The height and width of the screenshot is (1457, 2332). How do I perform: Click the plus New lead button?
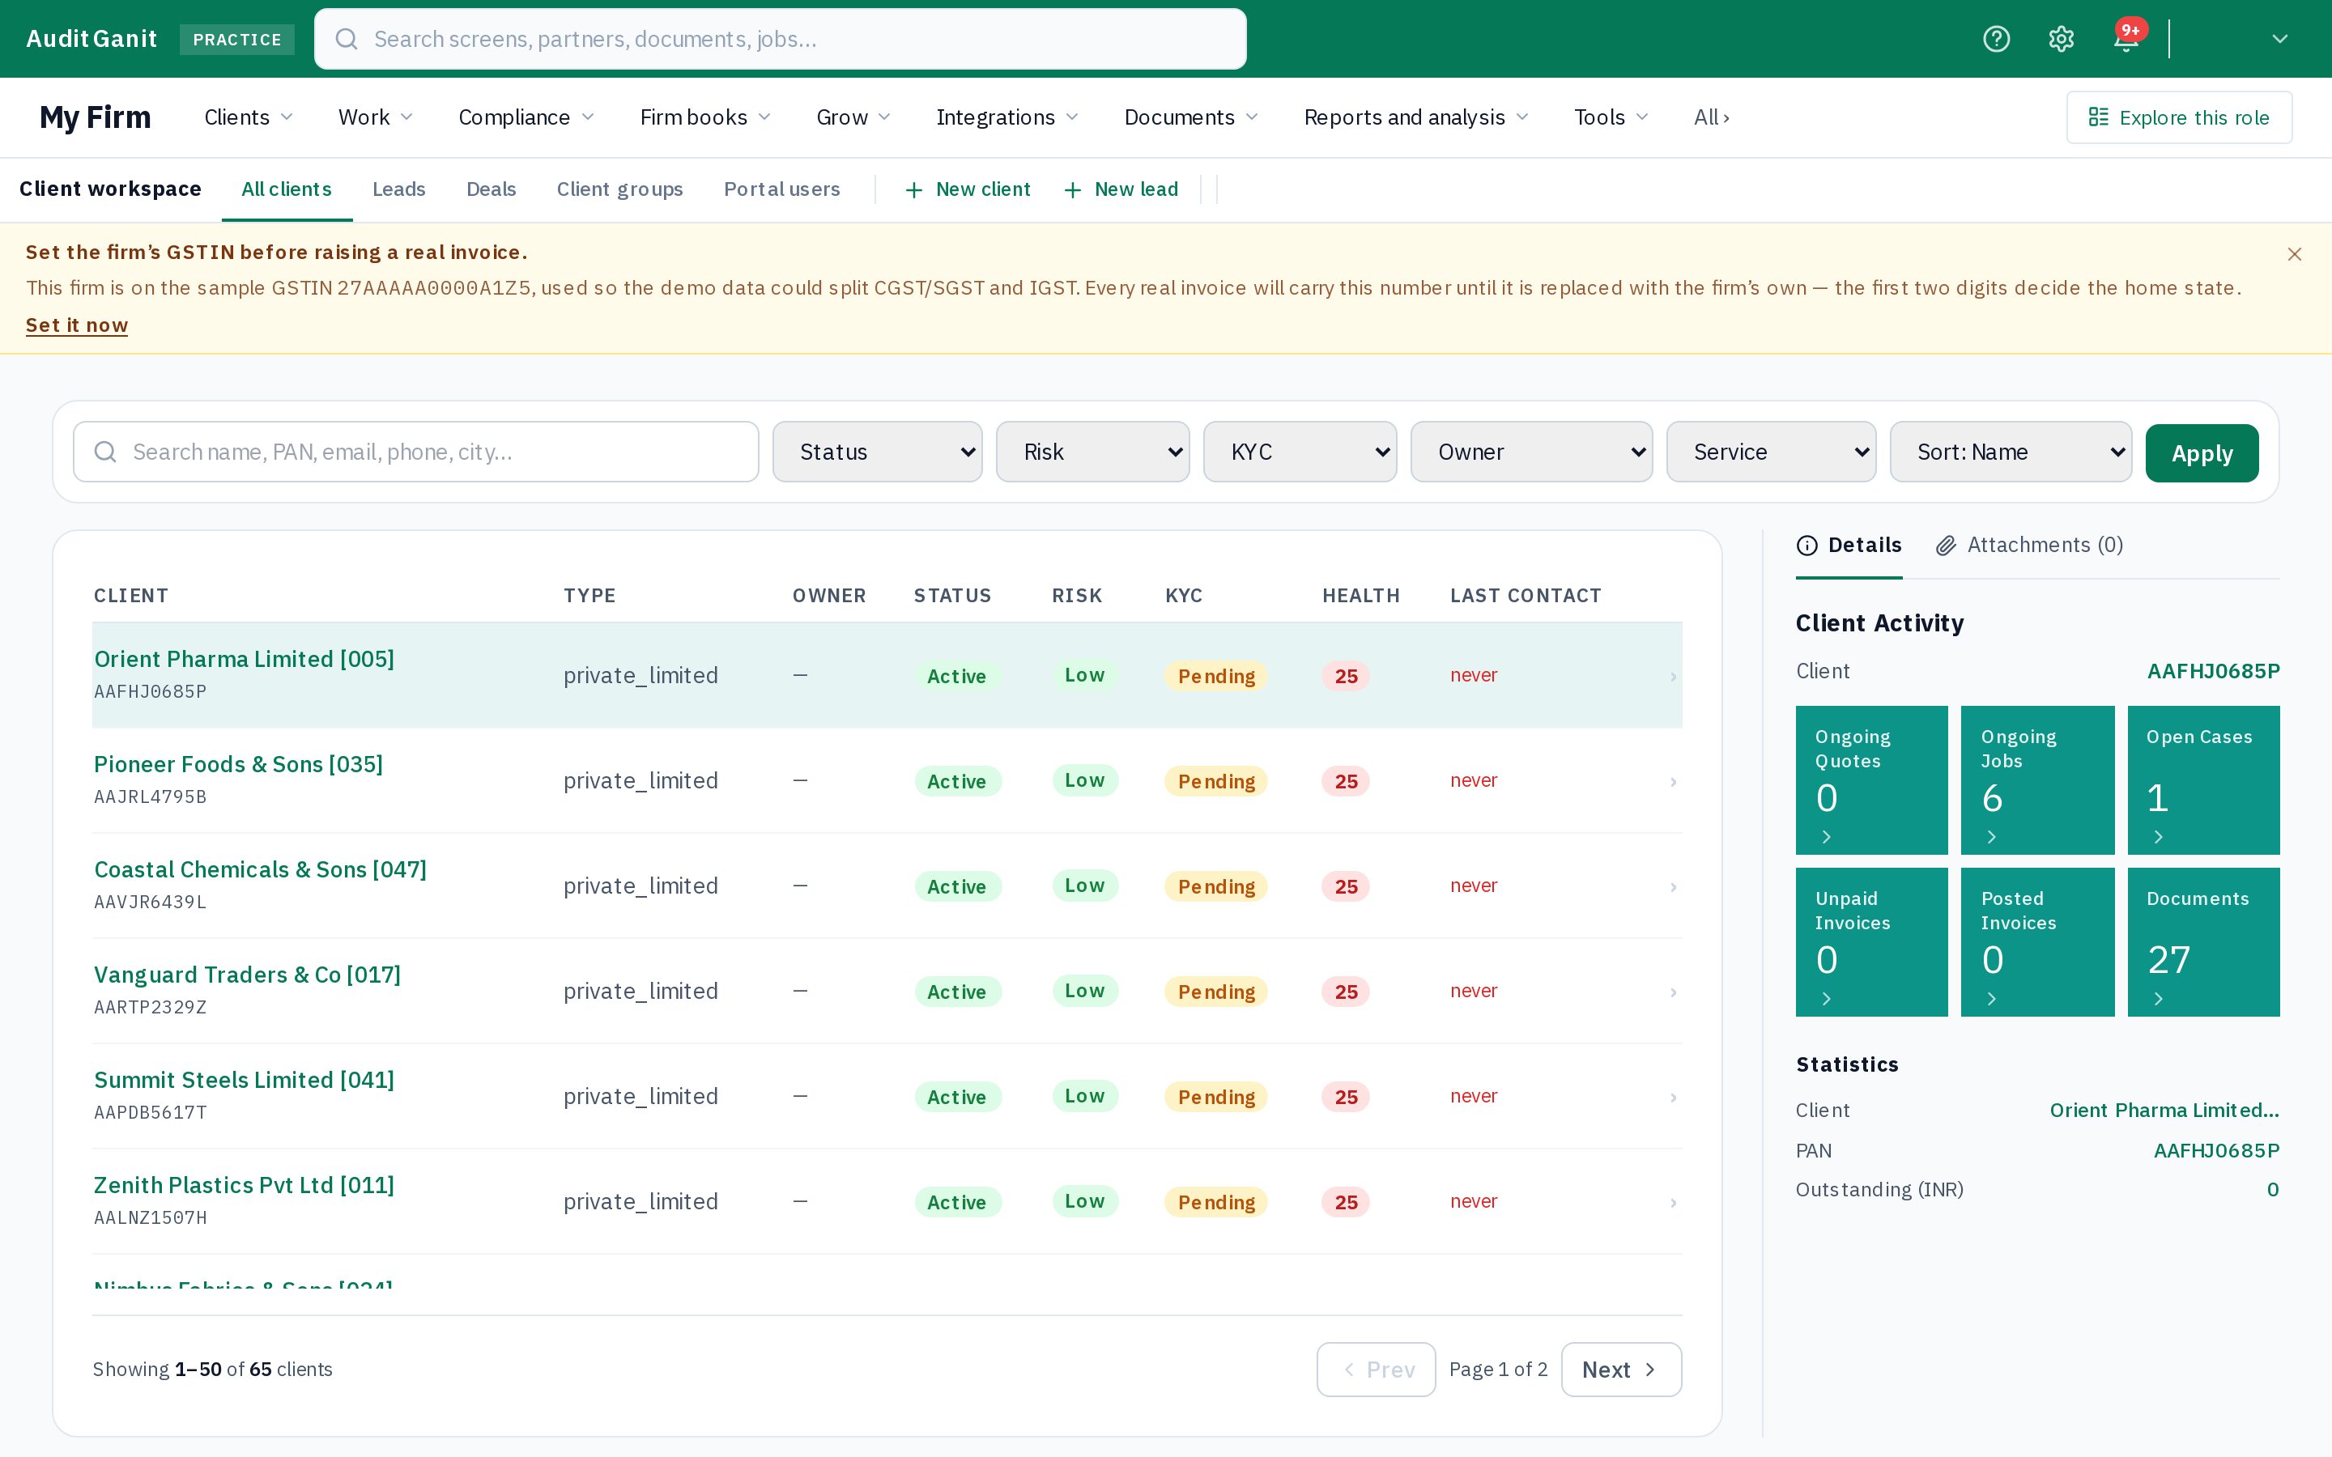(1121, 190)
